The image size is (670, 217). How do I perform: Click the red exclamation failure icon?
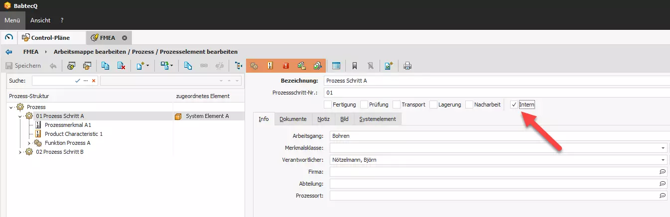tap(286, 66)
